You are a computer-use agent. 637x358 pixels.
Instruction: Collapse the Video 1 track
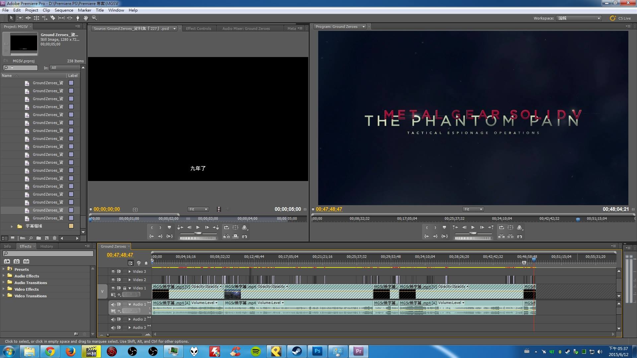point(130,288)
